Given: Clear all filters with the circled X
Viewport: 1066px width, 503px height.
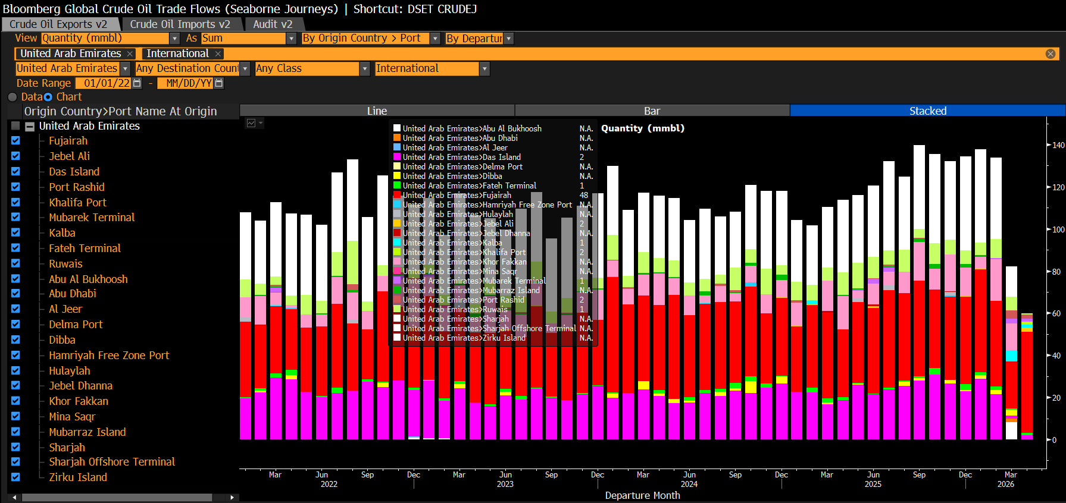Looking at the screenshot, I should tap(1051, 54).
